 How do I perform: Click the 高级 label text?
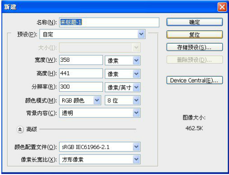point(31,129)
